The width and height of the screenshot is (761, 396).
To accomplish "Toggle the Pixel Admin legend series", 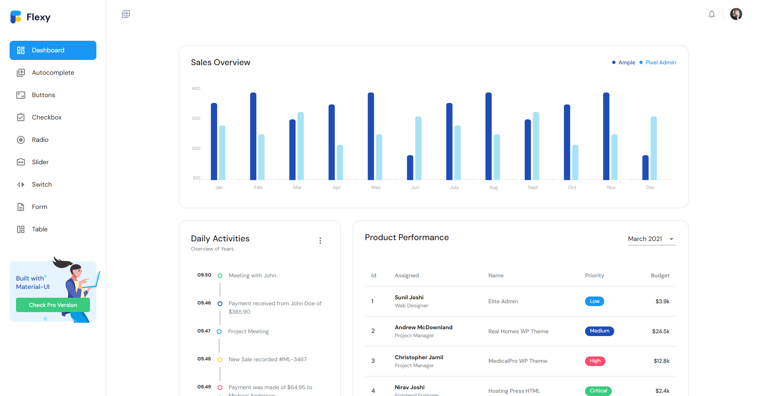I will 657,62.
